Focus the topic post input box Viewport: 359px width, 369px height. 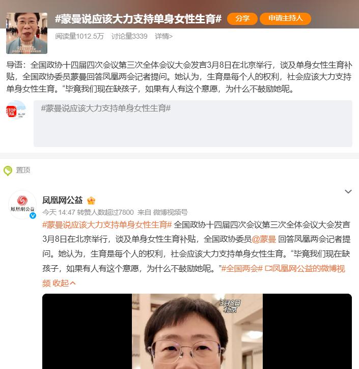point(193,124)
